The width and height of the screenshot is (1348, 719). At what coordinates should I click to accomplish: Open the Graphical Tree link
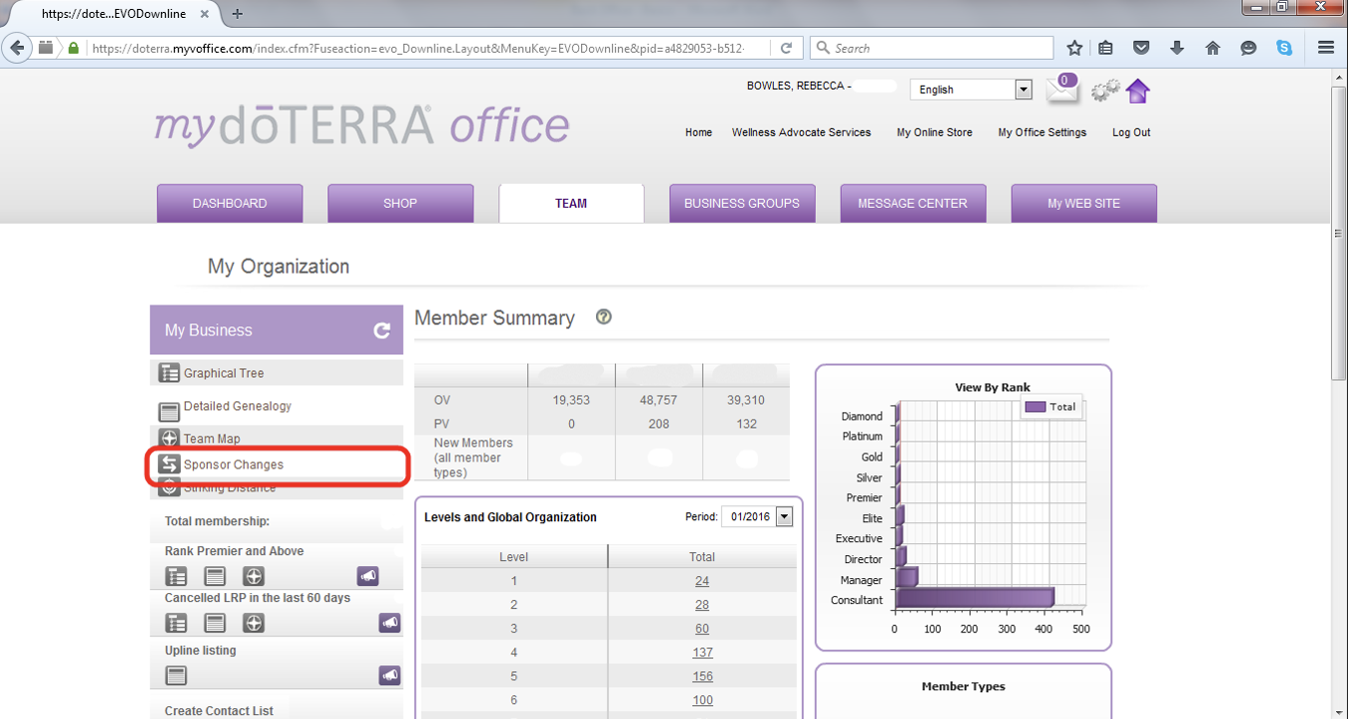pos(224,373)
